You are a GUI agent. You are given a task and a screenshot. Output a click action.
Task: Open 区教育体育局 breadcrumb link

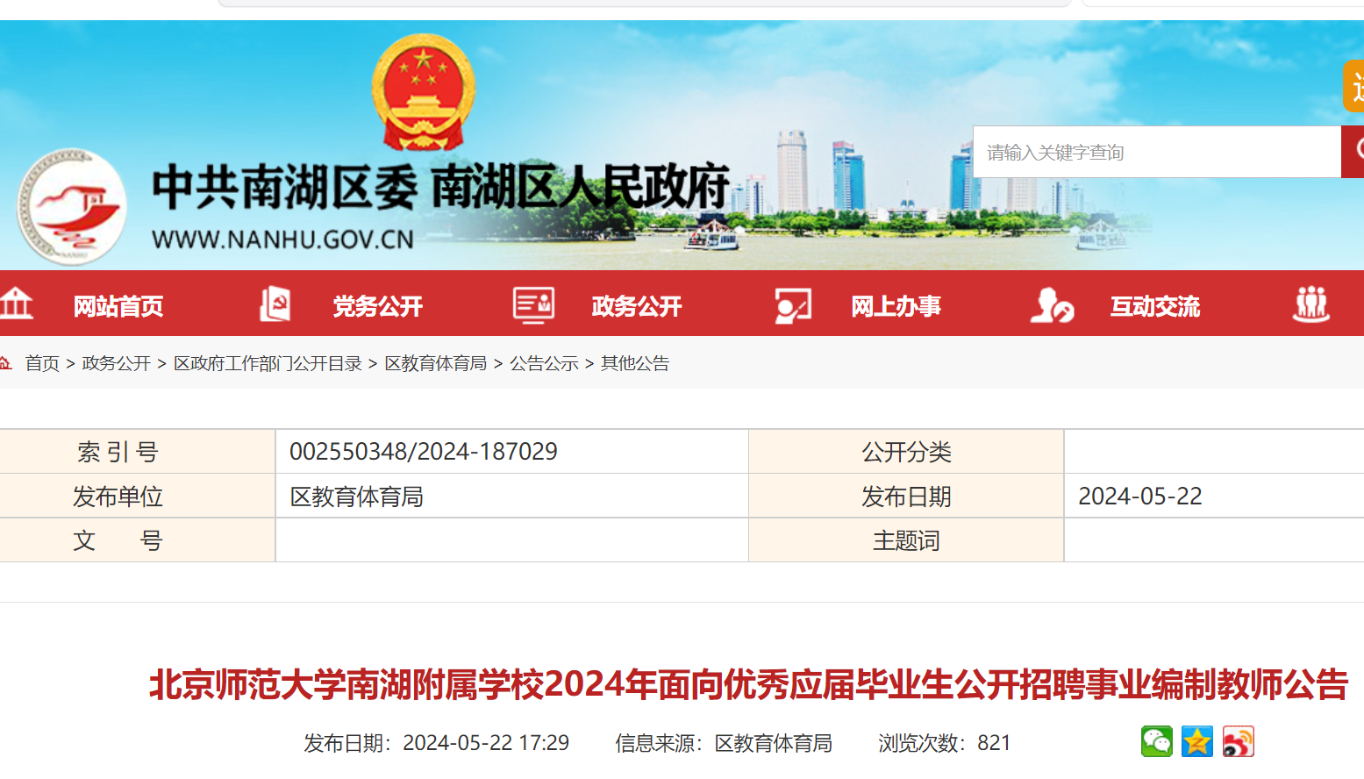click(436, 363)
